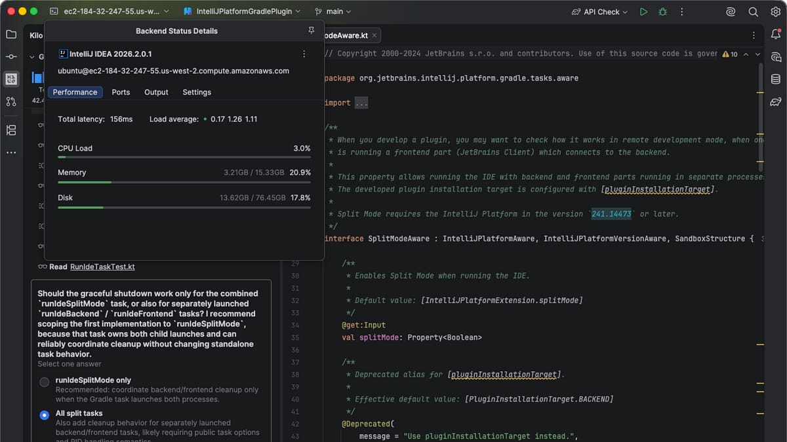The height and width of the screenshot is (442, 787).
Task: Open the main branch dropdown
Action: pyautogui.click(x=333, y=12)
